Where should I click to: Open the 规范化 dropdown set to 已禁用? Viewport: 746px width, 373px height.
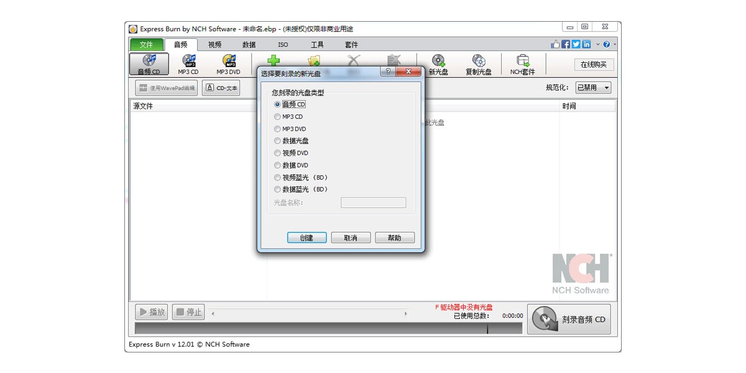(593, 88)
